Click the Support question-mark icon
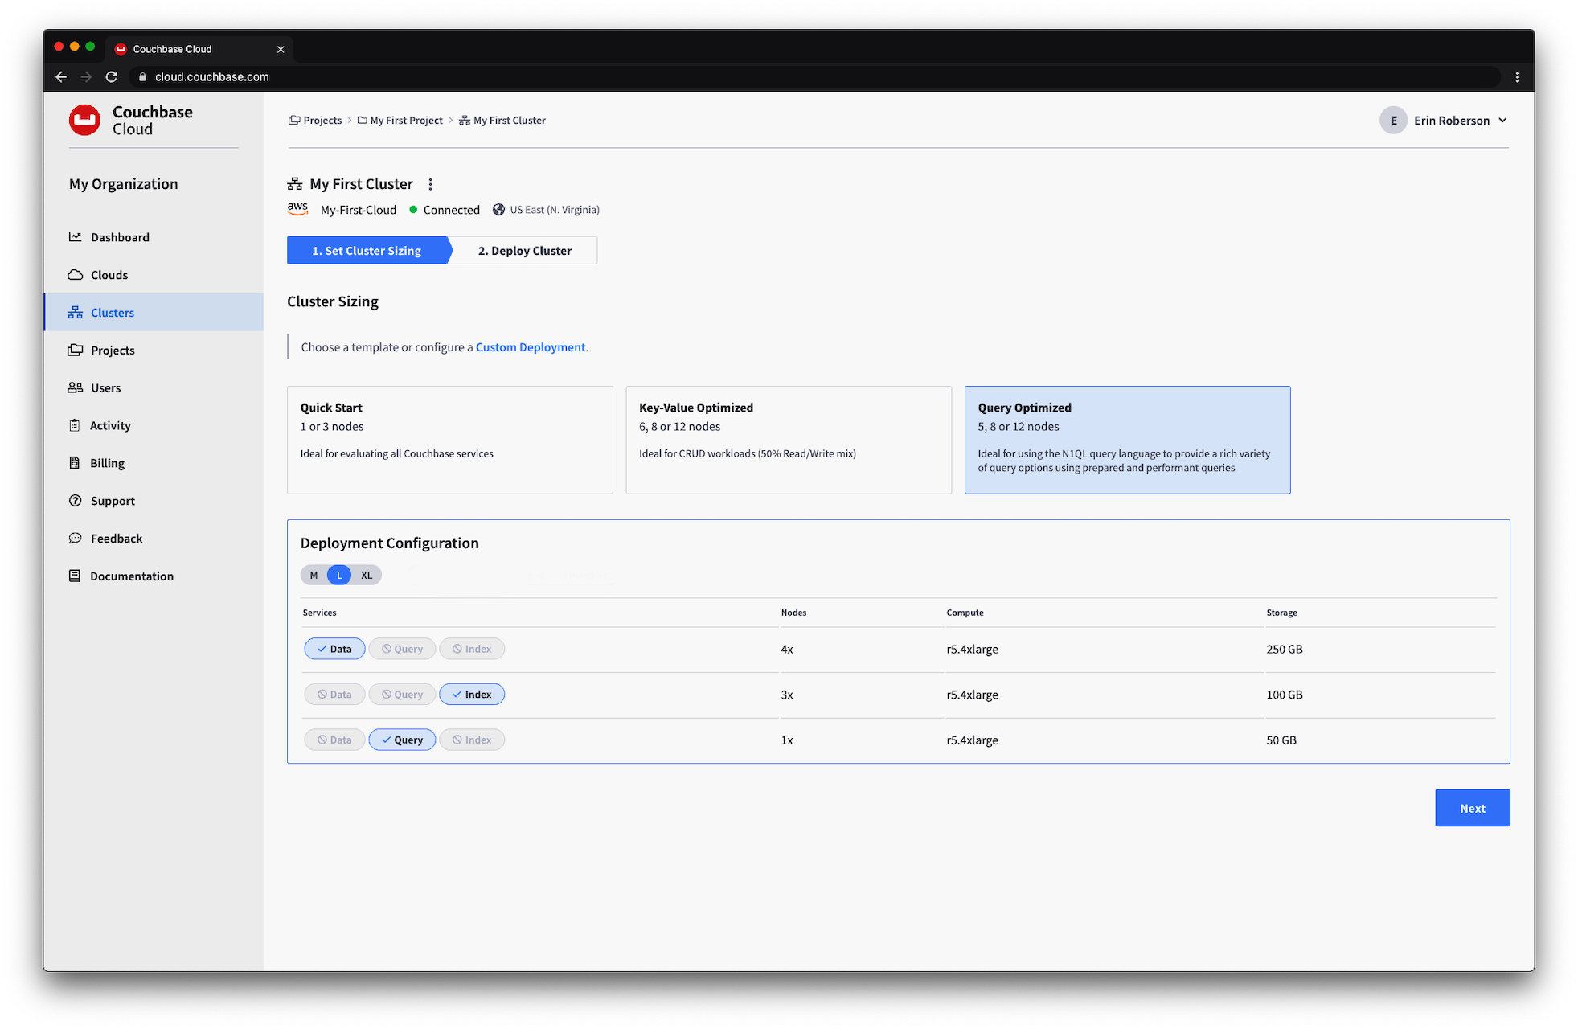 click(x=75, y=501)
